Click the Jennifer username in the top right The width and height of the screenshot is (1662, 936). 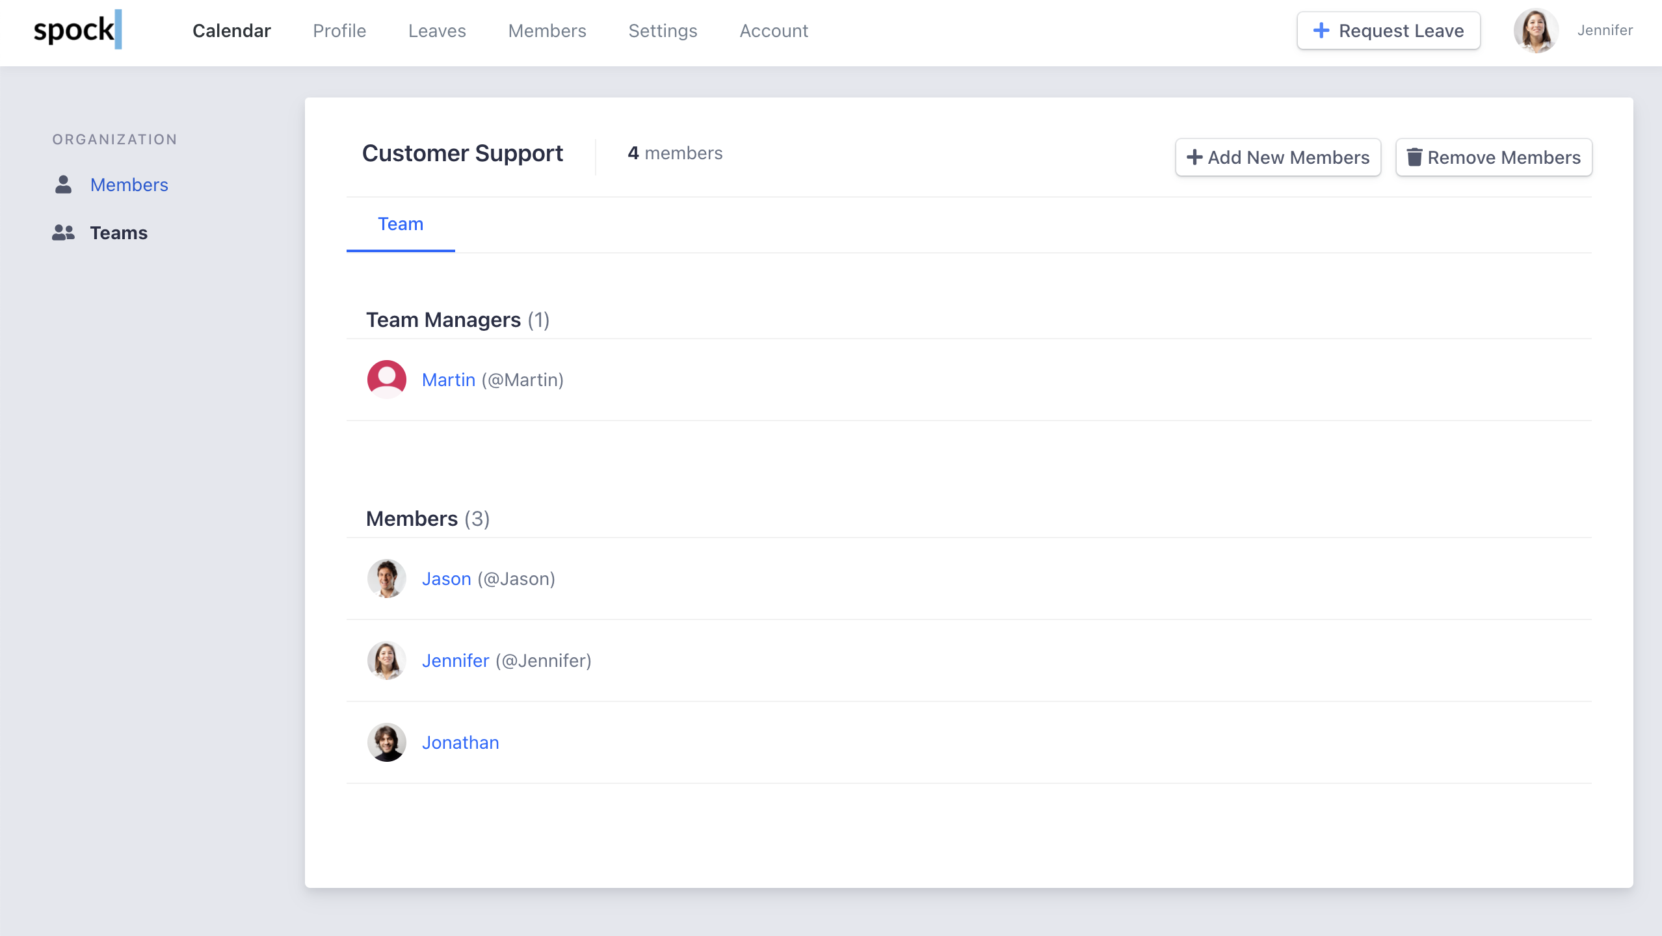pyautogui.click(x=1605, y=31)
